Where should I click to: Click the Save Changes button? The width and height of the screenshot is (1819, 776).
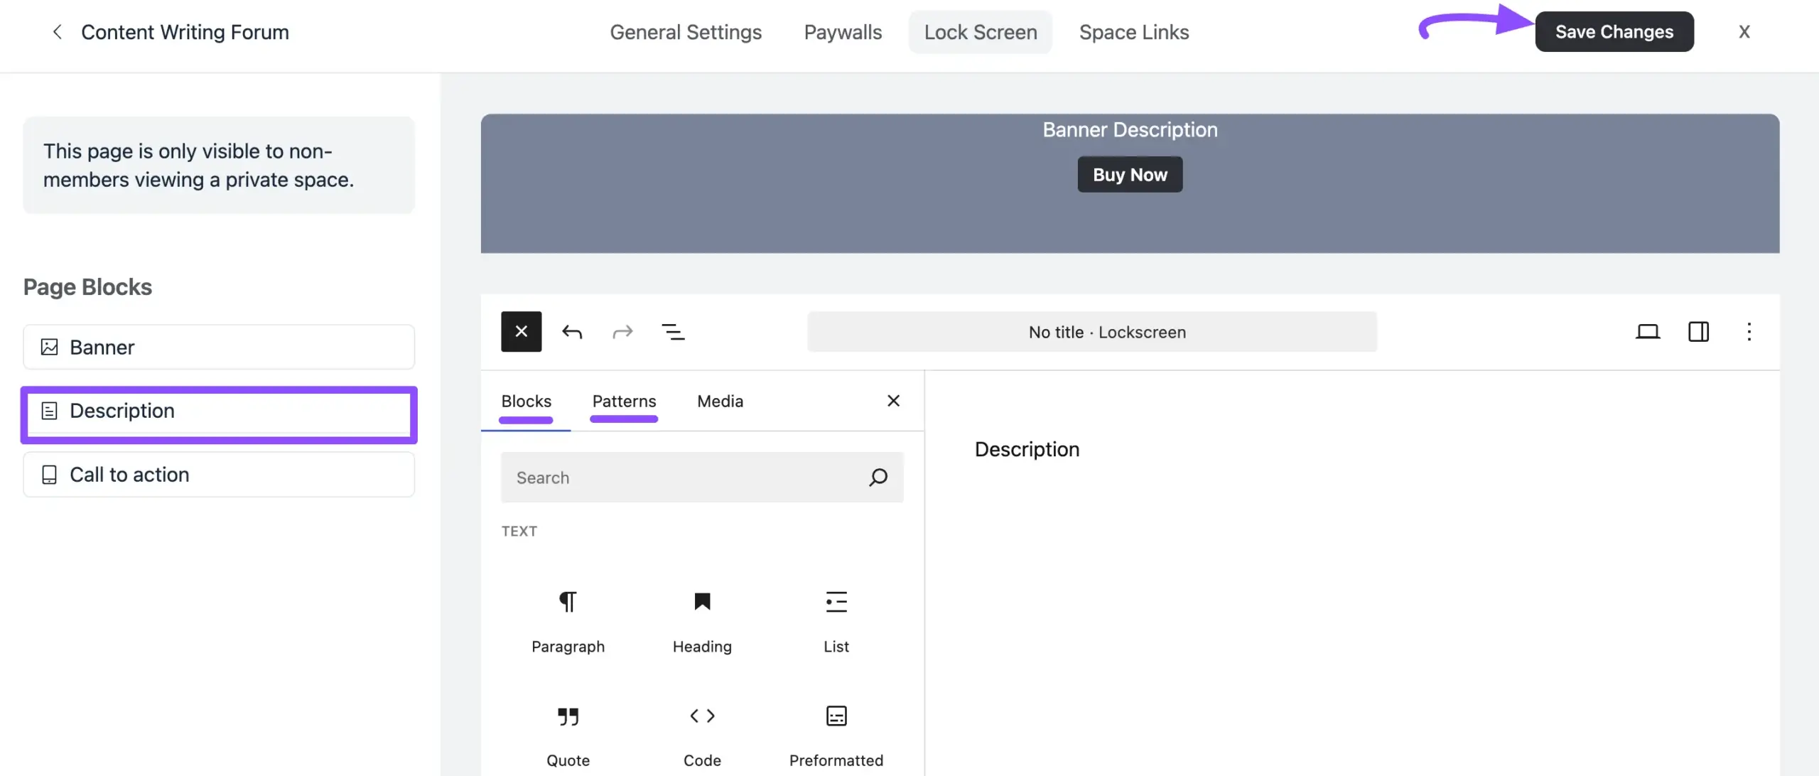click(x=1614, y=32)
